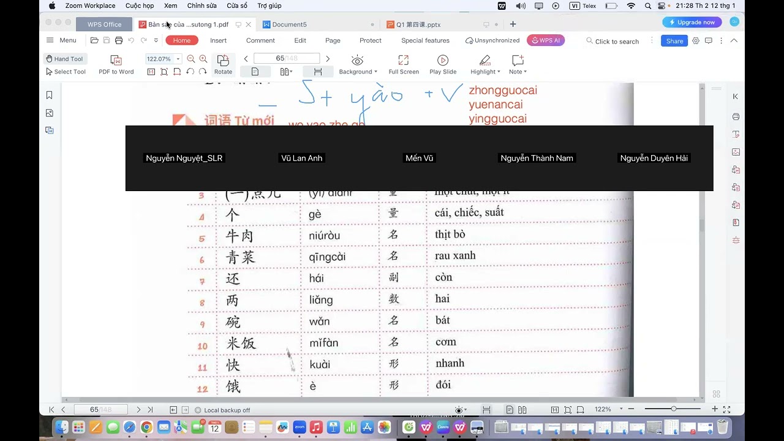Switch to the Insert ribbon tab
Viewport: 784px width, 441px height.
tap(218, 40)
